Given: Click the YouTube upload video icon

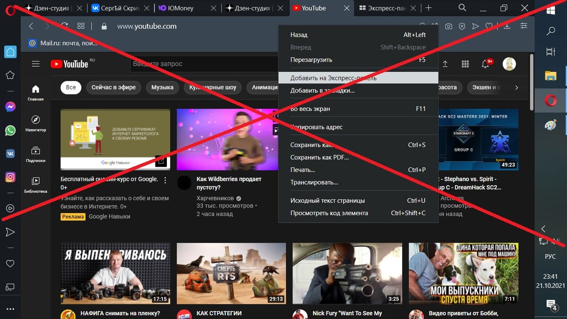Looking at the screenshot, I should pyautogui.click(x=445, y=64).
